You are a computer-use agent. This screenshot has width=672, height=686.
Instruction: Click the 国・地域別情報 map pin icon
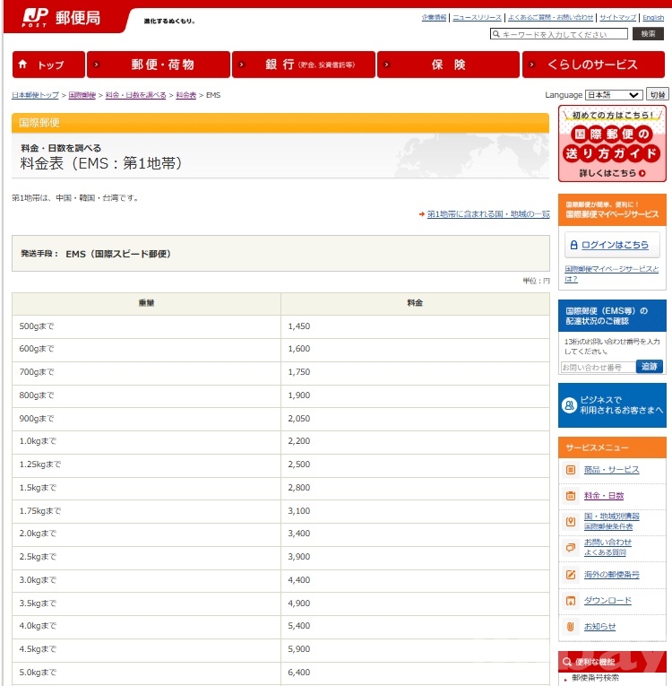[x=571, y=522]
